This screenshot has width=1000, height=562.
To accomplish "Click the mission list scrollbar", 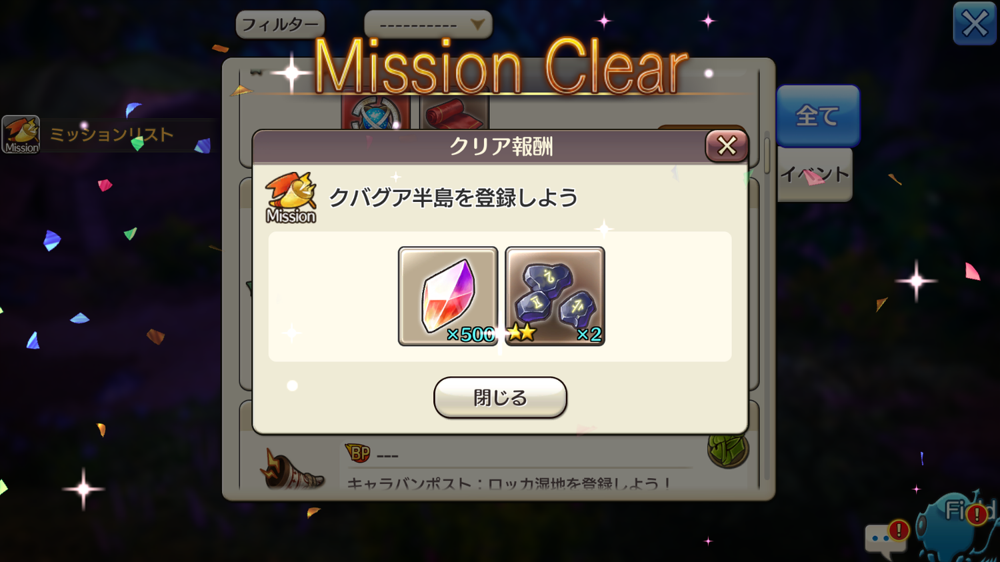I will (767, 155).
